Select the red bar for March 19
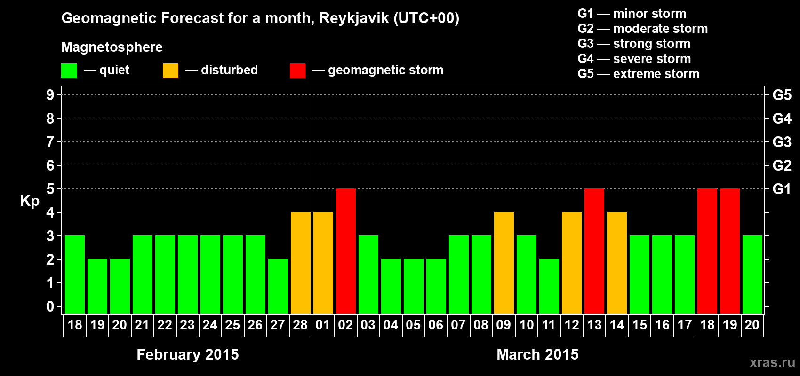Screen dimensions: 800x376 pos(730,251)
